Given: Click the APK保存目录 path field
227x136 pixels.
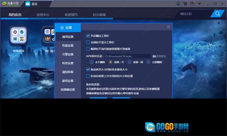Looking at the screenshot, I should (x=128, y=56).
